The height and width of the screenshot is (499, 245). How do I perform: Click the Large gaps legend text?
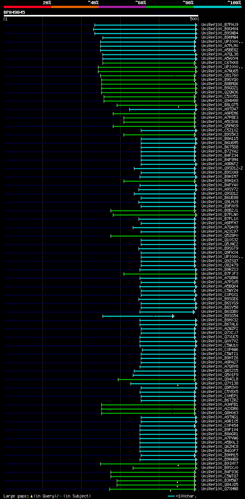click(x=47, y=496)
